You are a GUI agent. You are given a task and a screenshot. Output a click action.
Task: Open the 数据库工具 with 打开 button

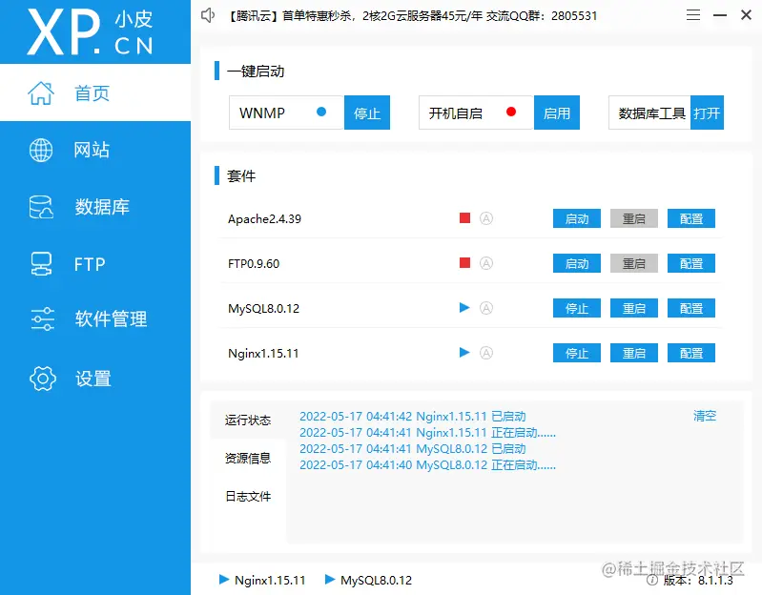coord(707,113)
